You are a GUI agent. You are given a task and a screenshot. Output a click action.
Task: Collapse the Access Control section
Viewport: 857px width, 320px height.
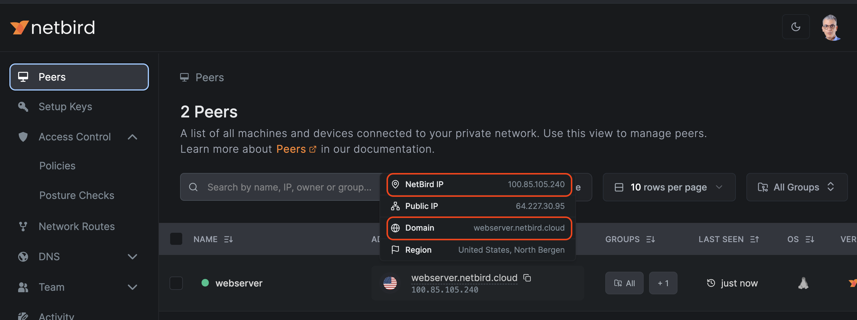[132, 137]
